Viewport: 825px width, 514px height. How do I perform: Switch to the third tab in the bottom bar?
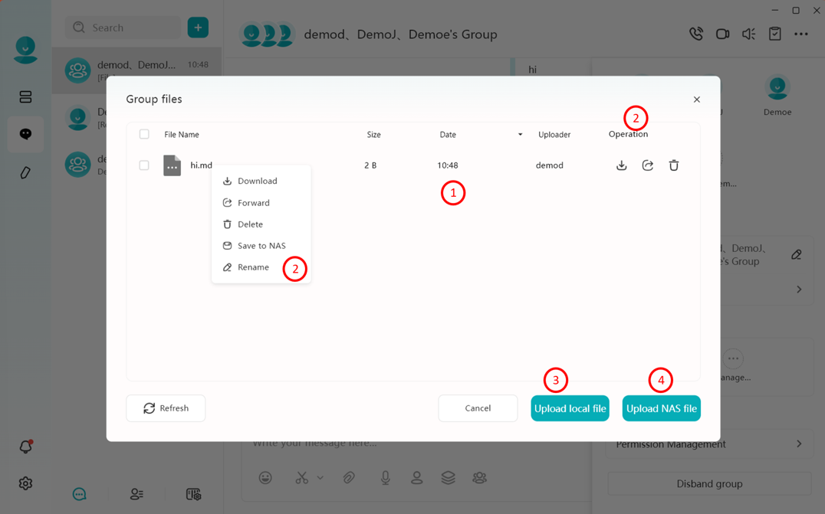coord(194,494)
